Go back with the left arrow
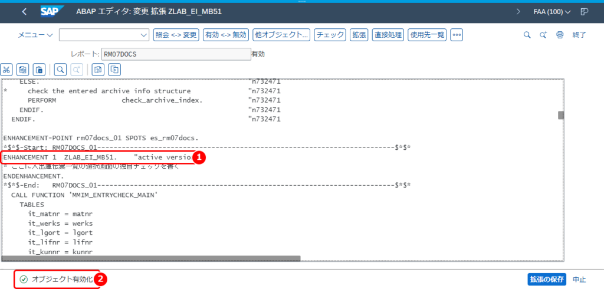Image resolution: width=604 pixels, height=289 pixels. coord(24,12)
